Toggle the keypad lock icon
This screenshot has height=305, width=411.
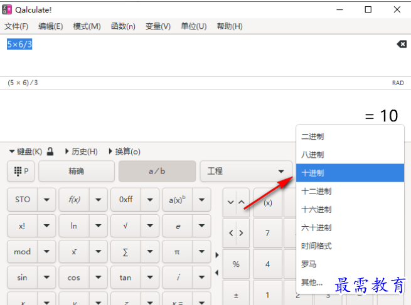[x=50, y=152]
